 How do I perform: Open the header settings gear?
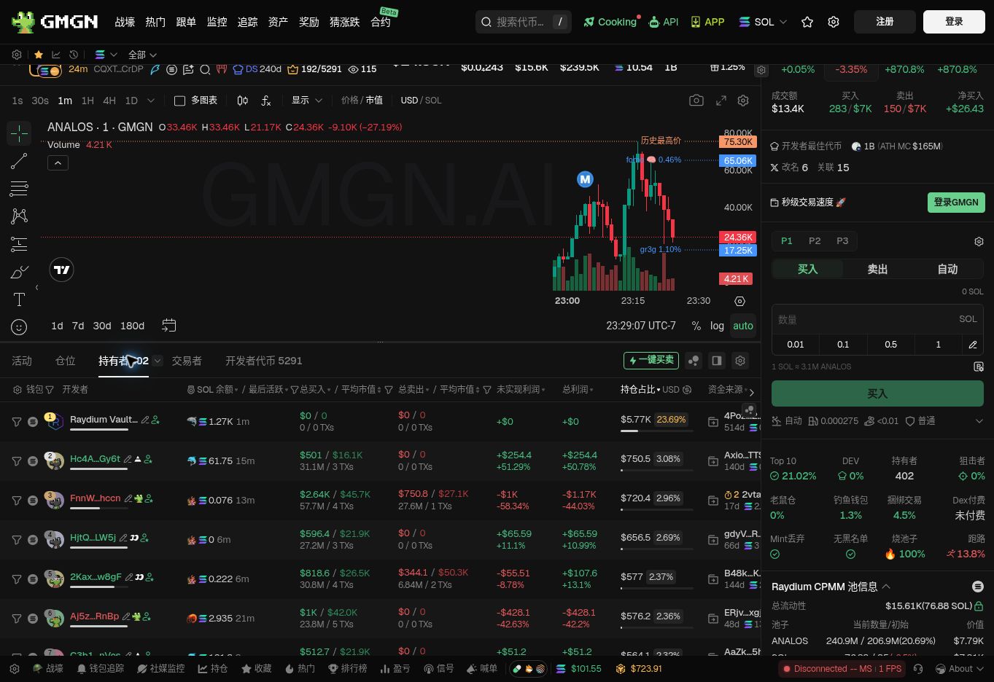[834, 22]
